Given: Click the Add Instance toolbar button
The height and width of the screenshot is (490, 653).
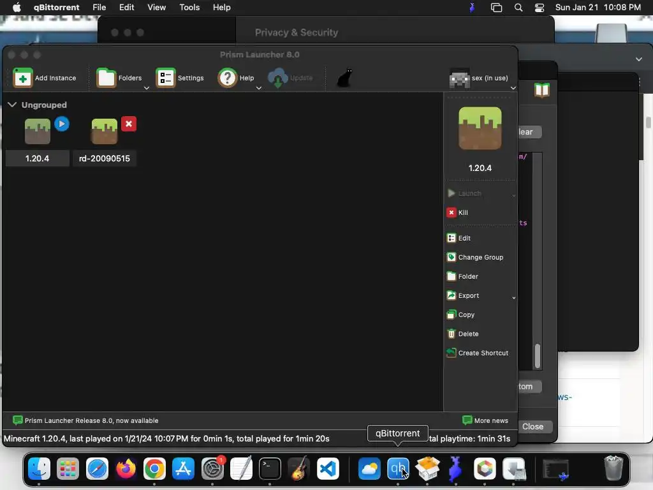Looking at the screenshot, I should [x=45, y=78].
